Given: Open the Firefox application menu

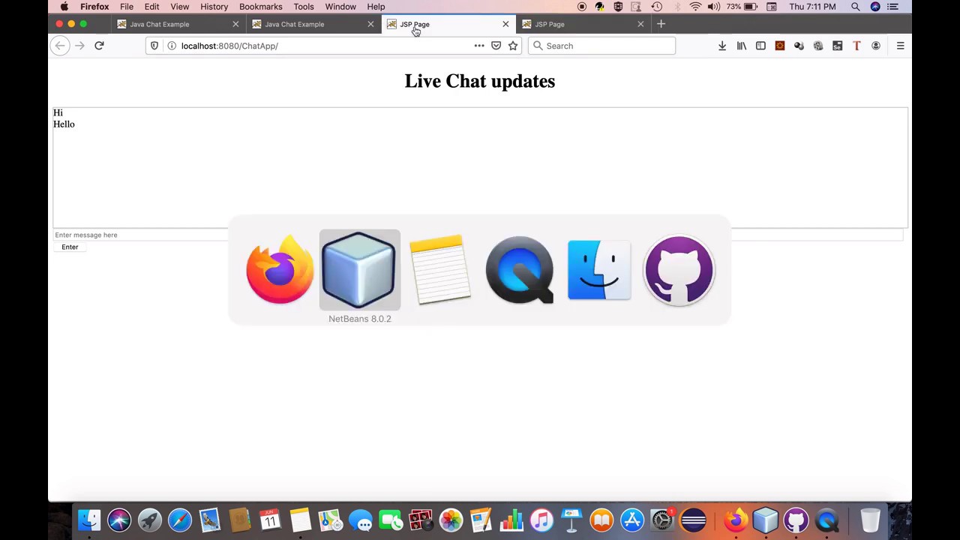Looking at the screenshot, I should pos(94,7).
